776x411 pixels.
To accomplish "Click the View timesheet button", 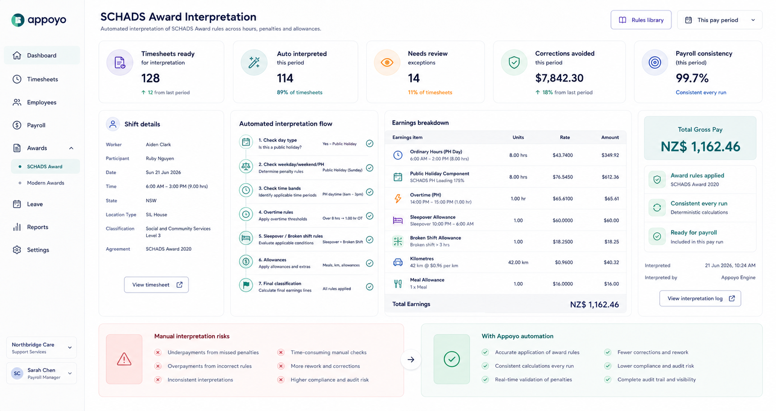I will click(156, 285).
